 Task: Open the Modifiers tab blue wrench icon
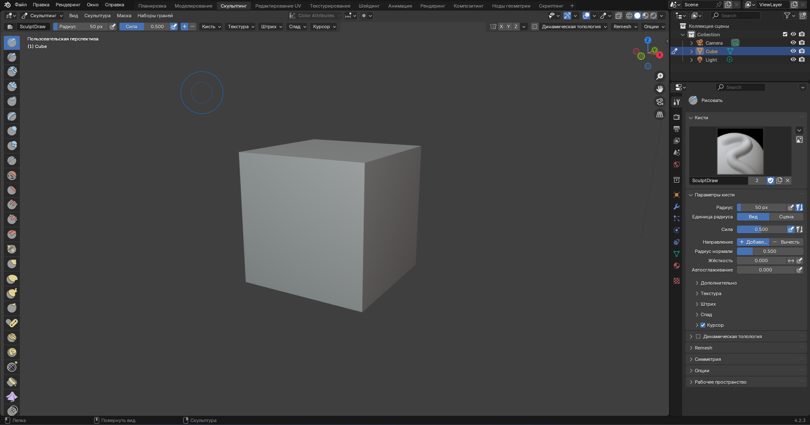coord(677,207)
